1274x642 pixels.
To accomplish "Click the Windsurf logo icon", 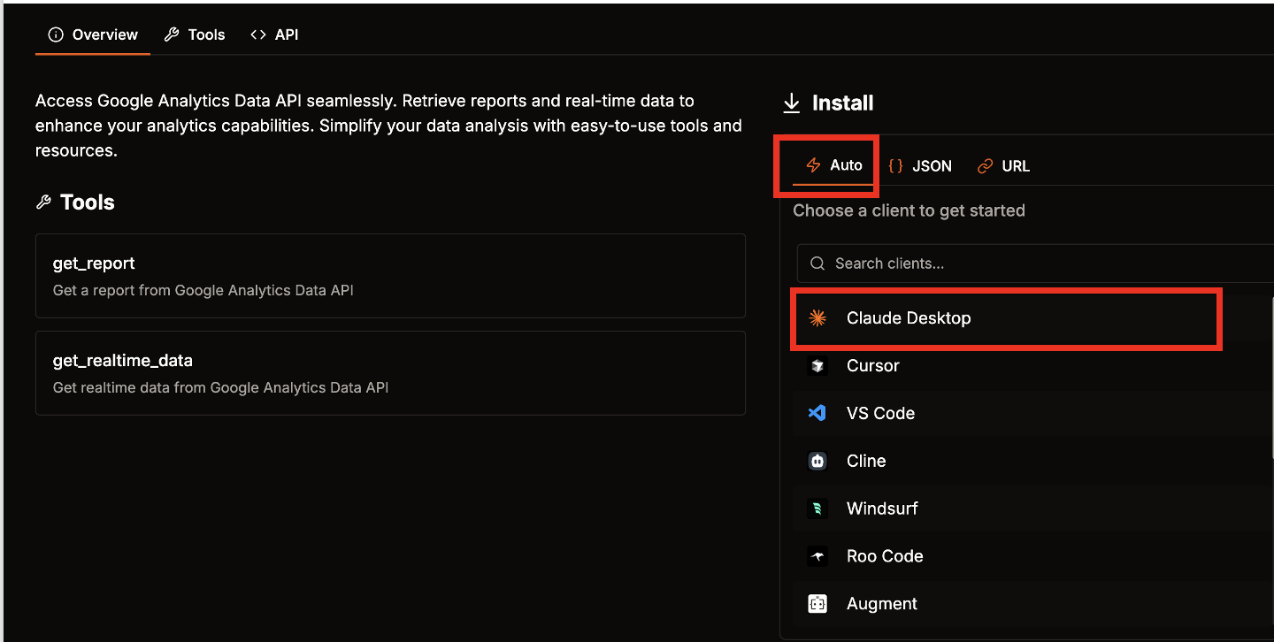I will [817, 508].
